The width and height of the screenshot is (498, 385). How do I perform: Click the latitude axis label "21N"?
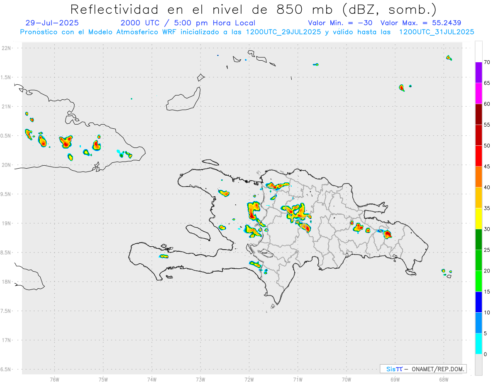coord(7,106)
